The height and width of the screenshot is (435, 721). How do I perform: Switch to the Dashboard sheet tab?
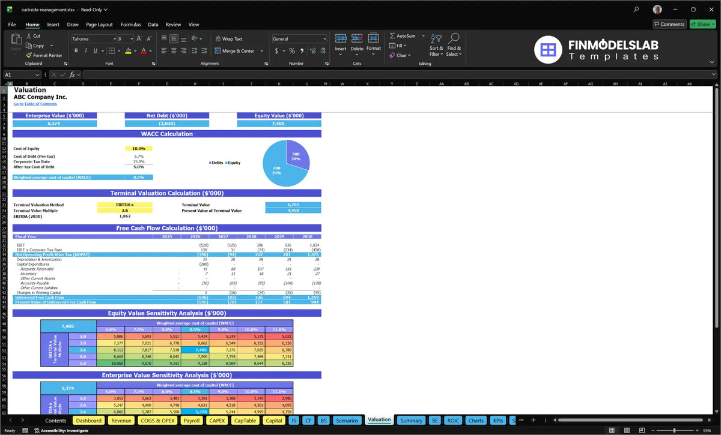coord(89,421)
